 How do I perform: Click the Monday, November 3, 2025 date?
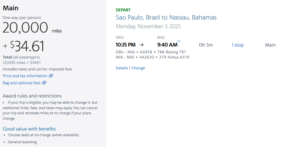pos(148,27)
